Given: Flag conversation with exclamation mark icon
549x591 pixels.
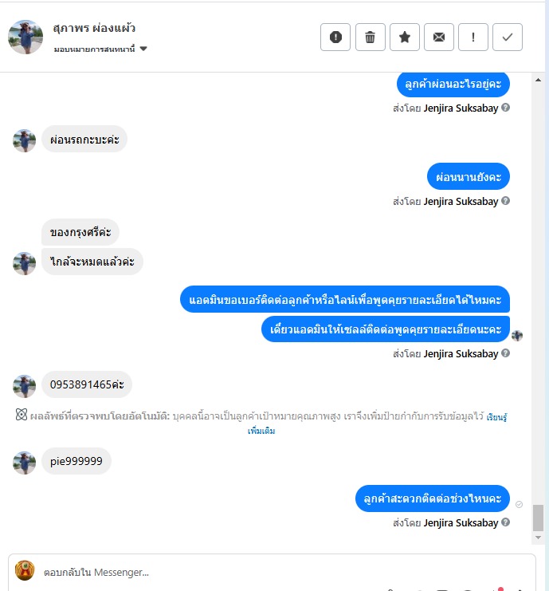Looking at the screenshot, I should [473, 37].
